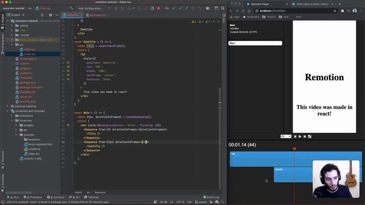
Task: Click the red Stop button in IDE toolbar
Action: [x=159, y=8]
